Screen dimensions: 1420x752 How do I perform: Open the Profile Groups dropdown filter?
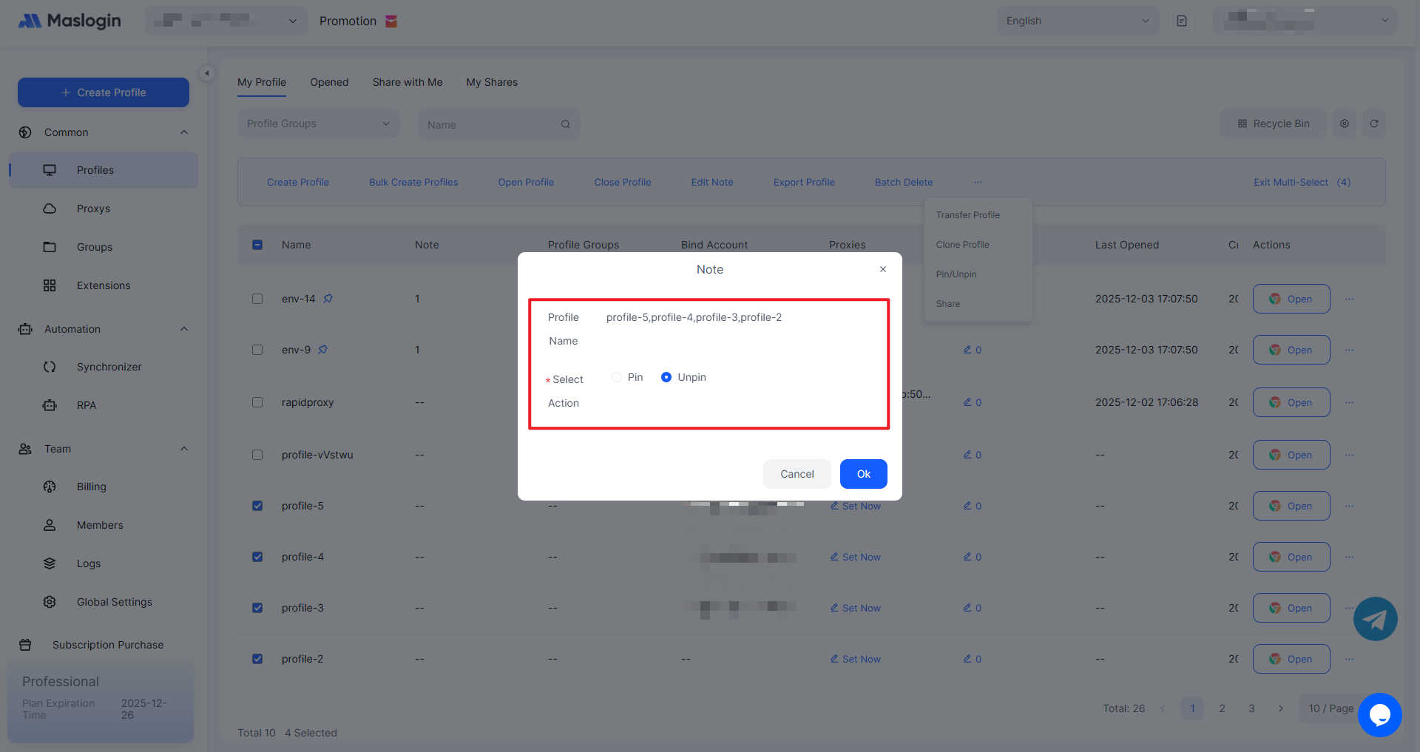(318, 123)
